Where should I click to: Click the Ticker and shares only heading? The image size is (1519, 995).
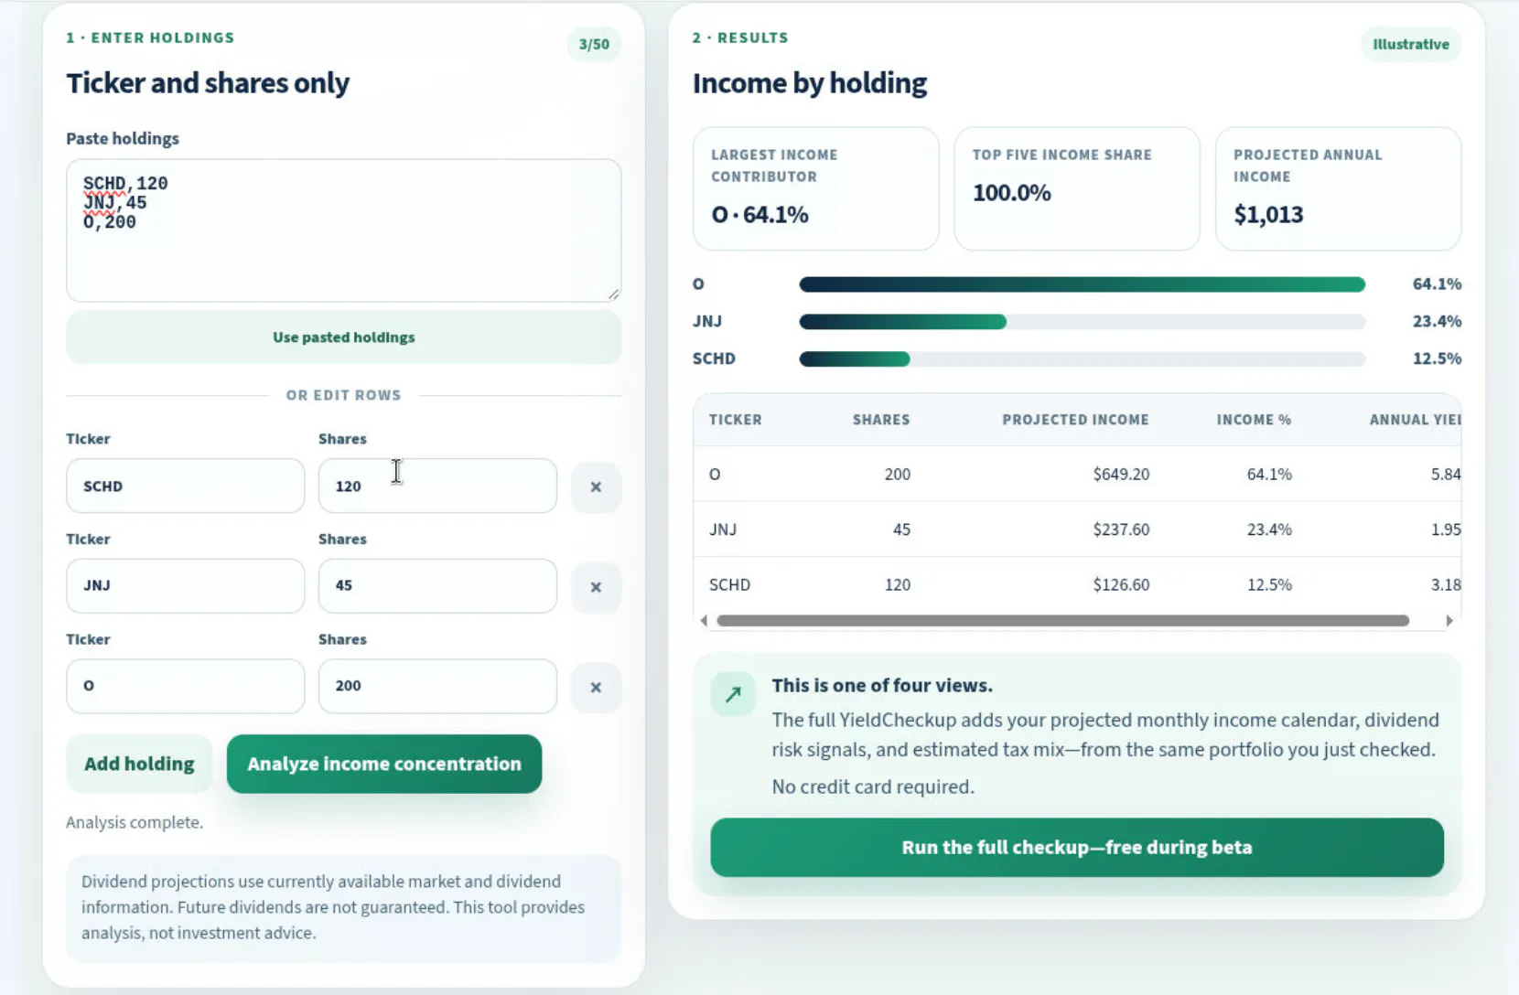pos(208,83)
